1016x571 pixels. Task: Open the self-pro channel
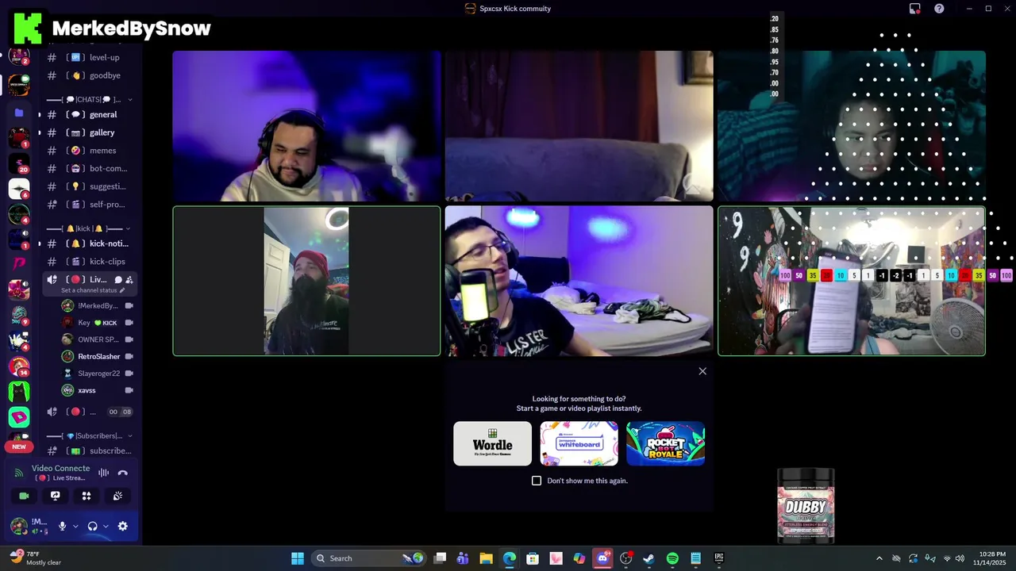pyautogui.click(x=89, y=204)
